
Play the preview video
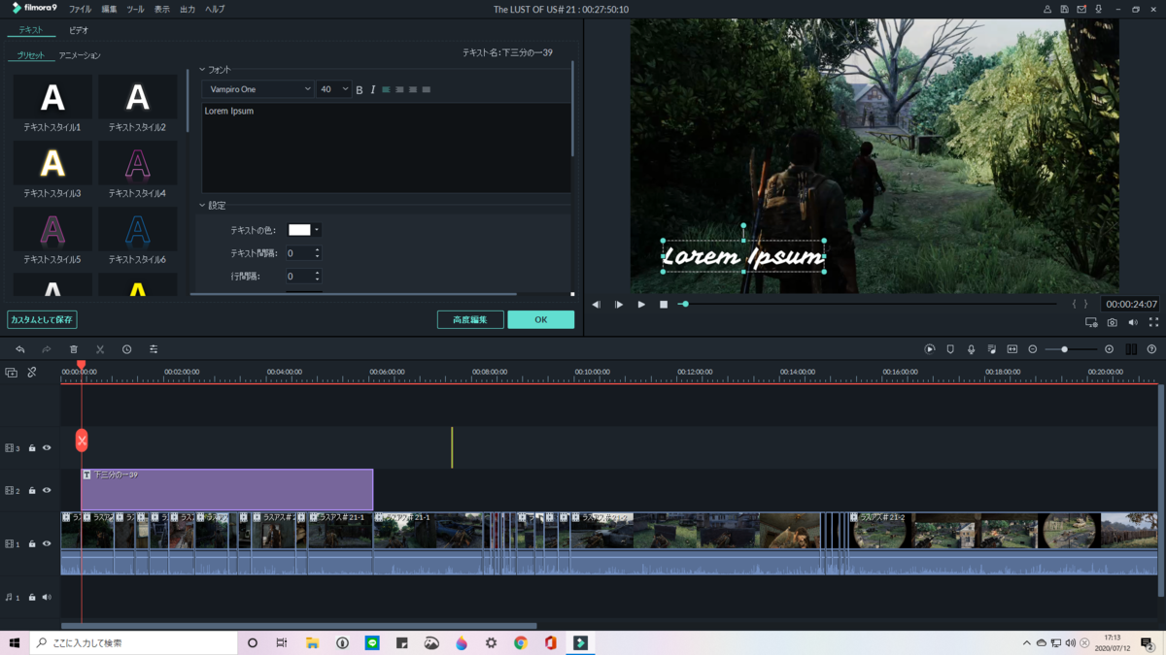coord(641,305)
